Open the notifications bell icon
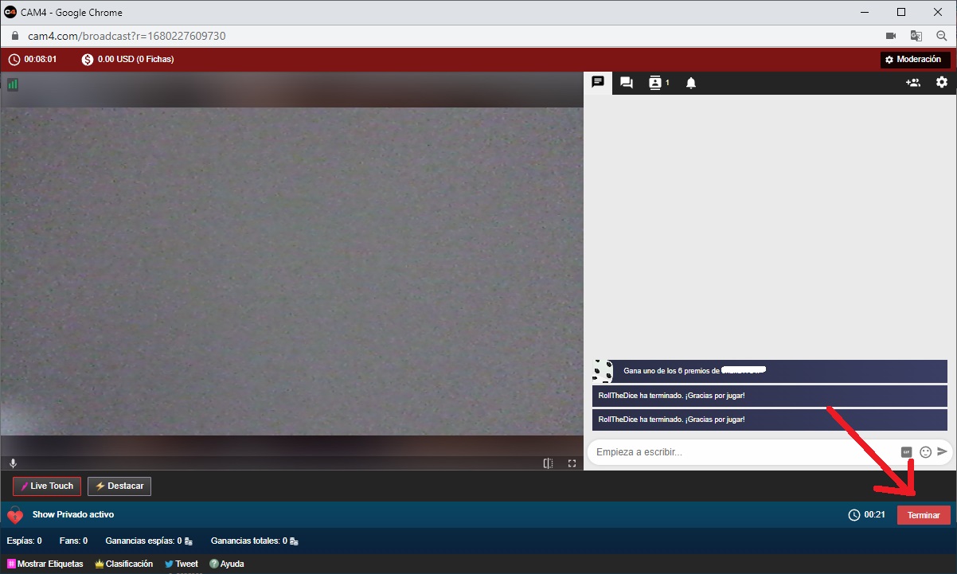 (690, 83)
